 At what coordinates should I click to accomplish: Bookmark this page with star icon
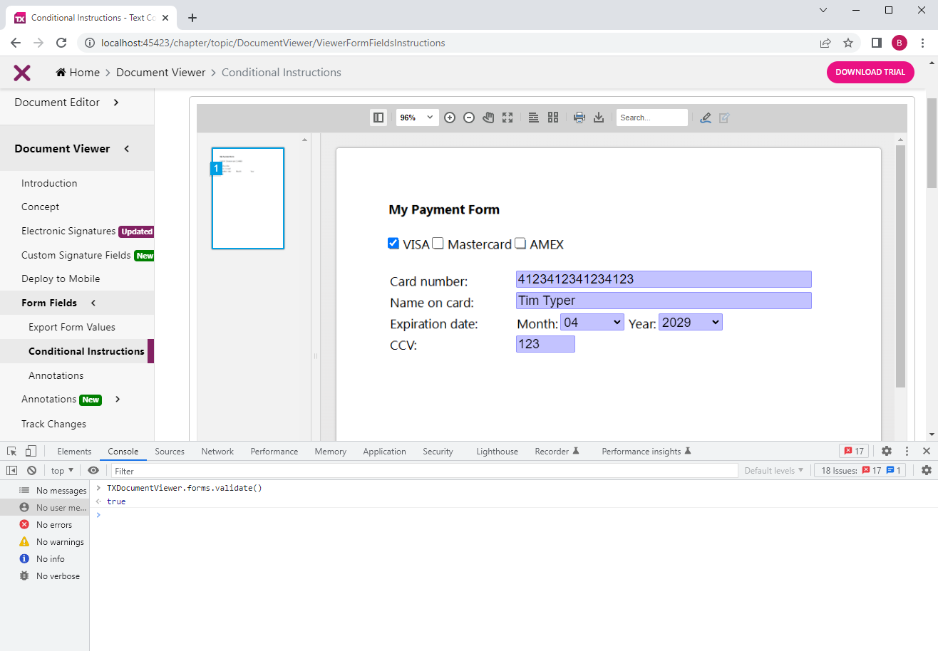(x=848, y=43)
